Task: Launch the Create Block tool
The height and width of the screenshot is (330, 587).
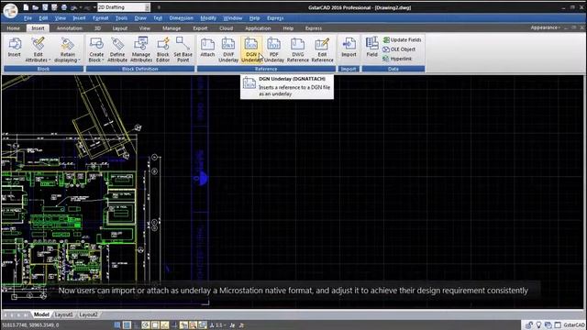Action: click(x=96, y=49)
